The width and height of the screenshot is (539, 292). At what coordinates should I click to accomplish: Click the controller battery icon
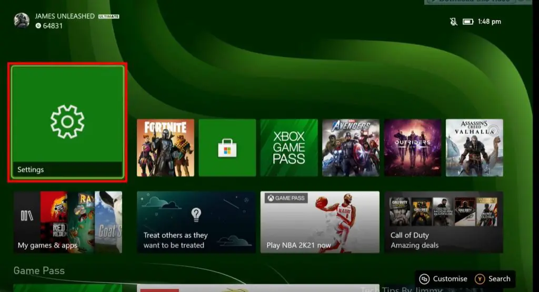[x=468, y=22]
